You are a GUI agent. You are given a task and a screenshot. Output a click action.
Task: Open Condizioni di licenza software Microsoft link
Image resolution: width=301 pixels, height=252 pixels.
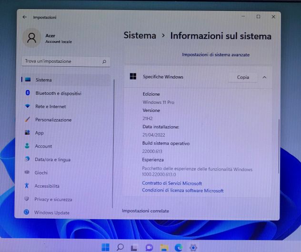(183, 191)
